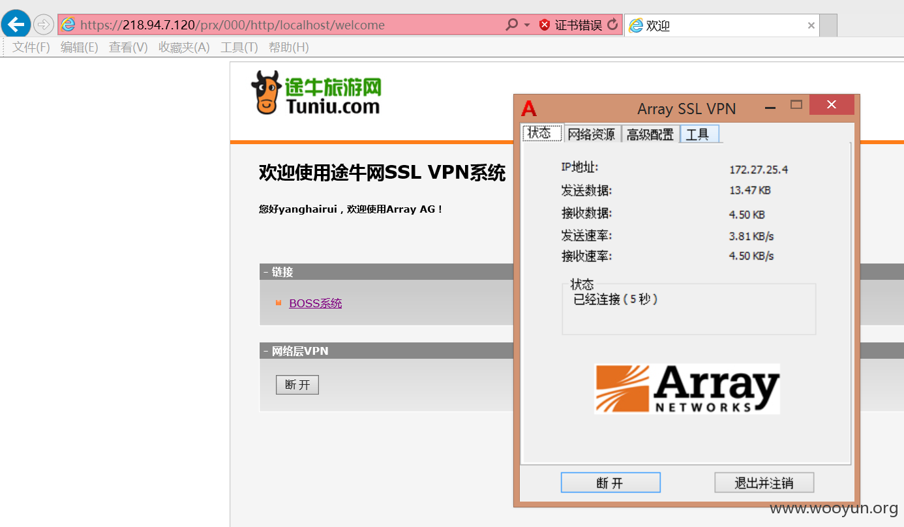Click the 退出并注销 button

coord(764,483)
